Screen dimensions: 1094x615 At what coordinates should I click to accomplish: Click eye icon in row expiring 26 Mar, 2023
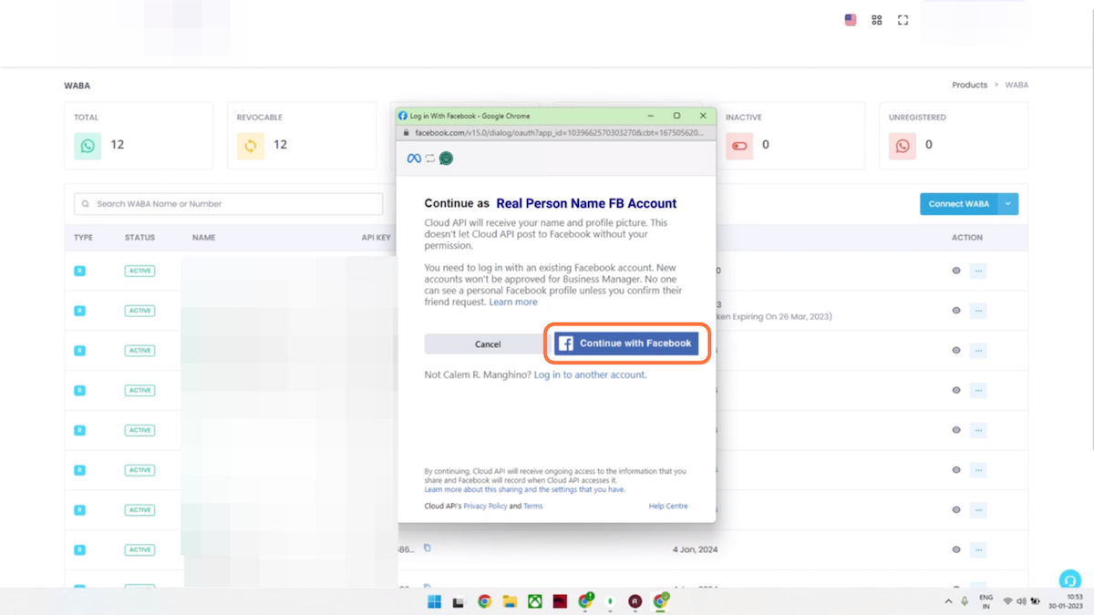[956, 311]
